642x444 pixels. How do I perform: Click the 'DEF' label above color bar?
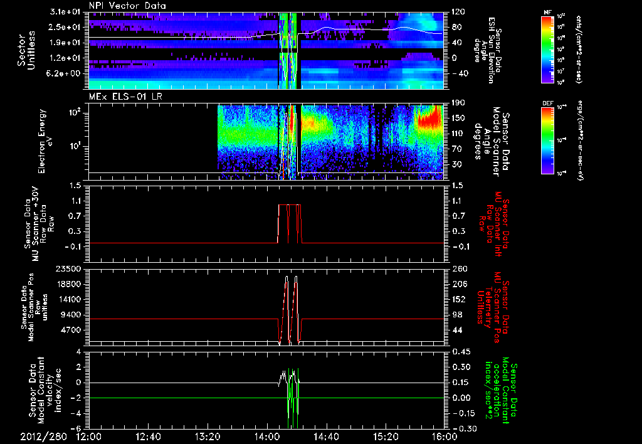click(548, 103)
